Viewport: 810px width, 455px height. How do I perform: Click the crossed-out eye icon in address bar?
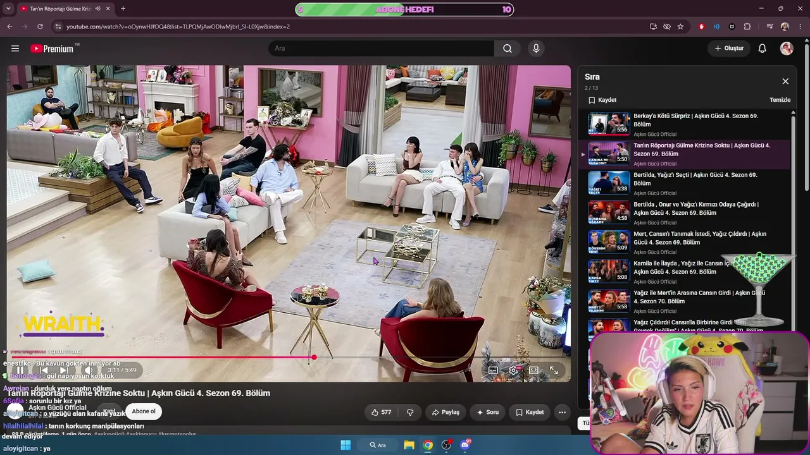click(x=667, y=27)
